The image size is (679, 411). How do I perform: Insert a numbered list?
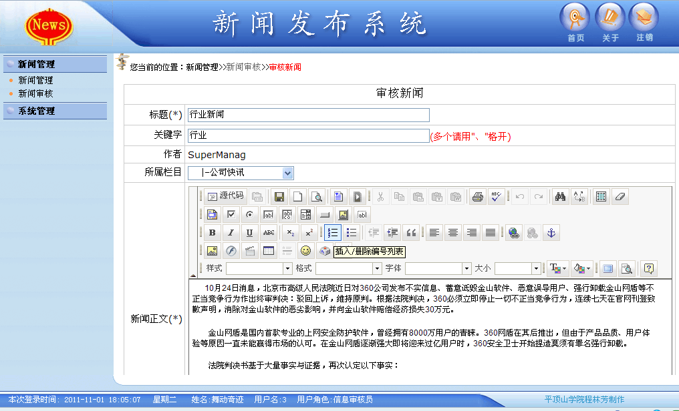[333, 232]
